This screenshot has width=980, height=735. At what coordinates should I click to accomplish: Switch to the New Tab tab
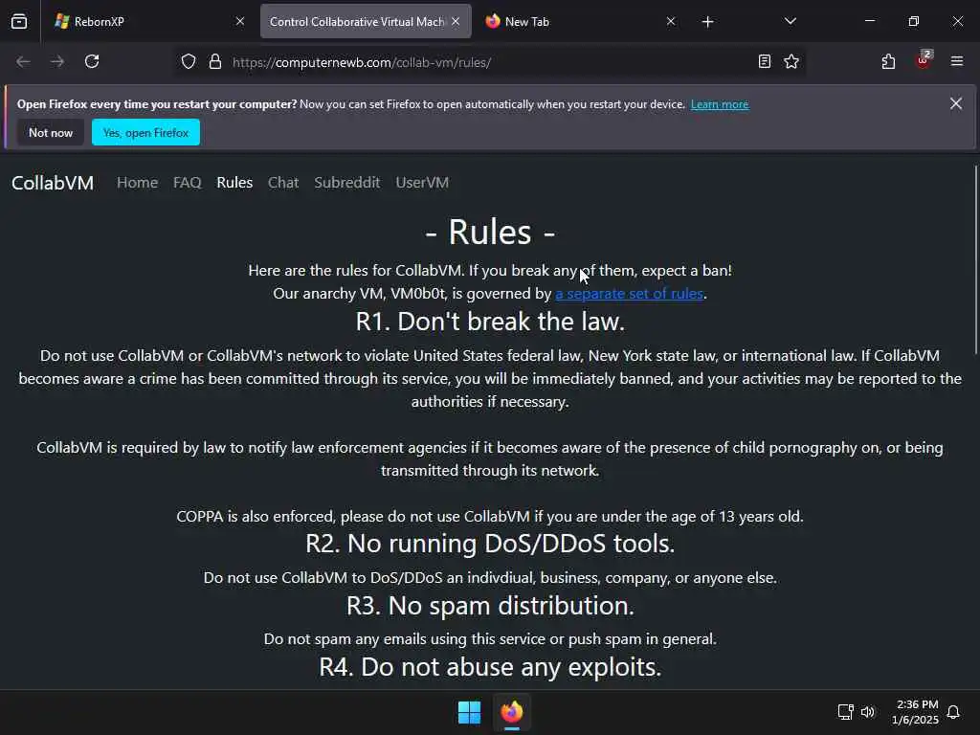point(581,21)
